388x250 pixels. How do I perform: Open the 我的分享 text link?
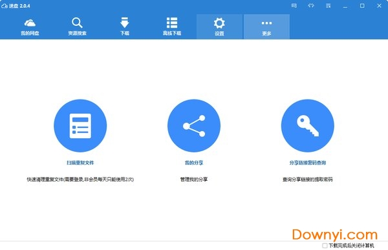pos(194,162)
